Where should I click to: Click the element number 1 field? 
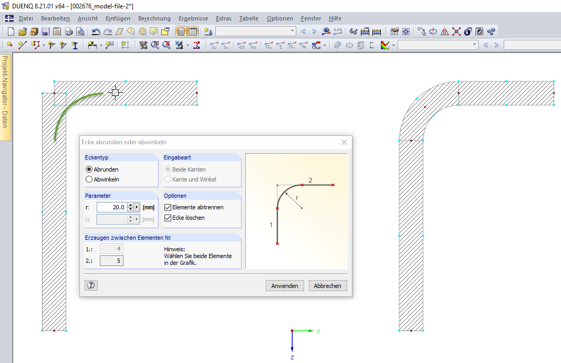(x=112, y=249)
